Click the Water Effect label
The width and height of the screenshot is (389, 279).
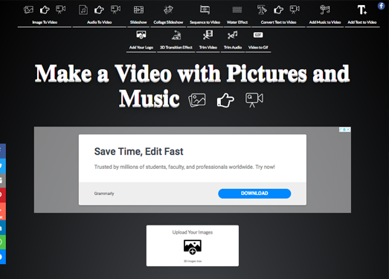(237, 22)
